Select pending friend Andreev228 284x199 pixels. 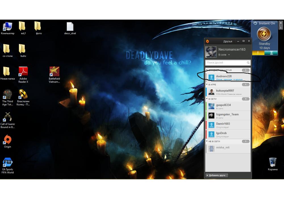(228, 77)
